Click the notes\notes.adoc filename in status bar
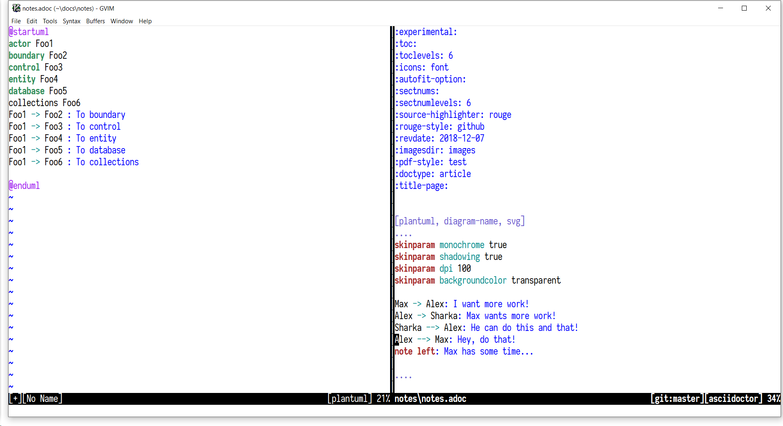 430,399
